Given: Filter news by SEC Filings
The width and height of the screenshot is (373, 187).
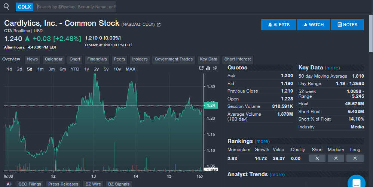Looking at the screenshot, I should pos(30,184).
